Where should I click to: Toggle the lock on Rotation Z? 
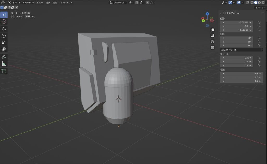pos(259,46)
